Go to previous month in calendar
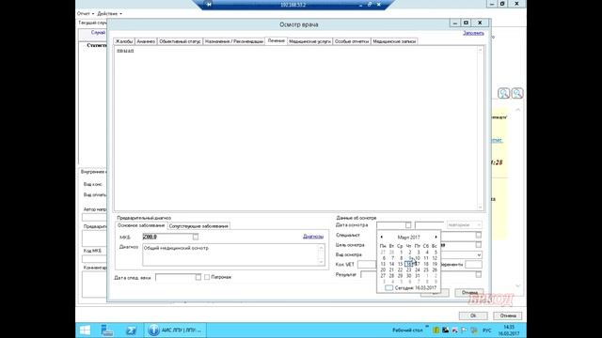The image size is (602, 338). pos(382,238)
